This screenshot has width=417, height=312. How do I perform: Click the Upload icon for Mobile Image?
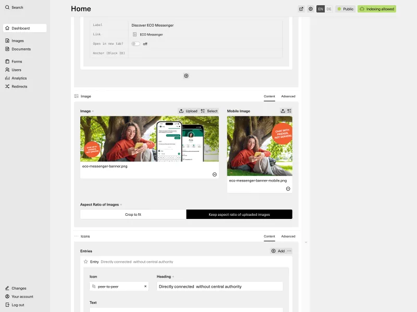pos(283,111)
